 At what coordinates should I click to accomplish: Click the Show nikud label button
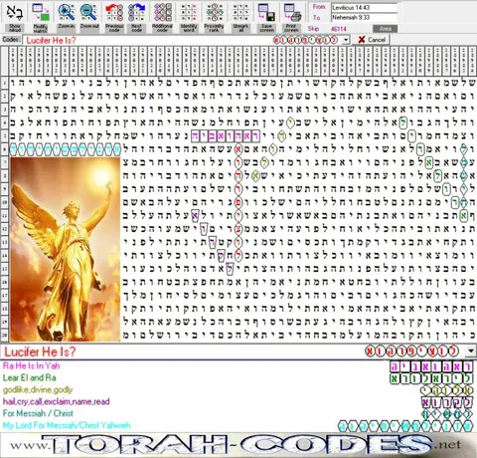(x=15, y=28)
